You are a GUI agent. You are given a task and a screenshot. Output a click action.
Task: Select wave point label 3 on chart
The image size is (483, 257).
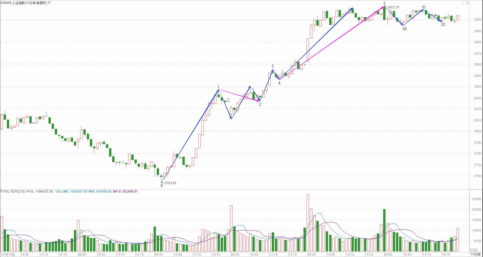coord(273,66)
